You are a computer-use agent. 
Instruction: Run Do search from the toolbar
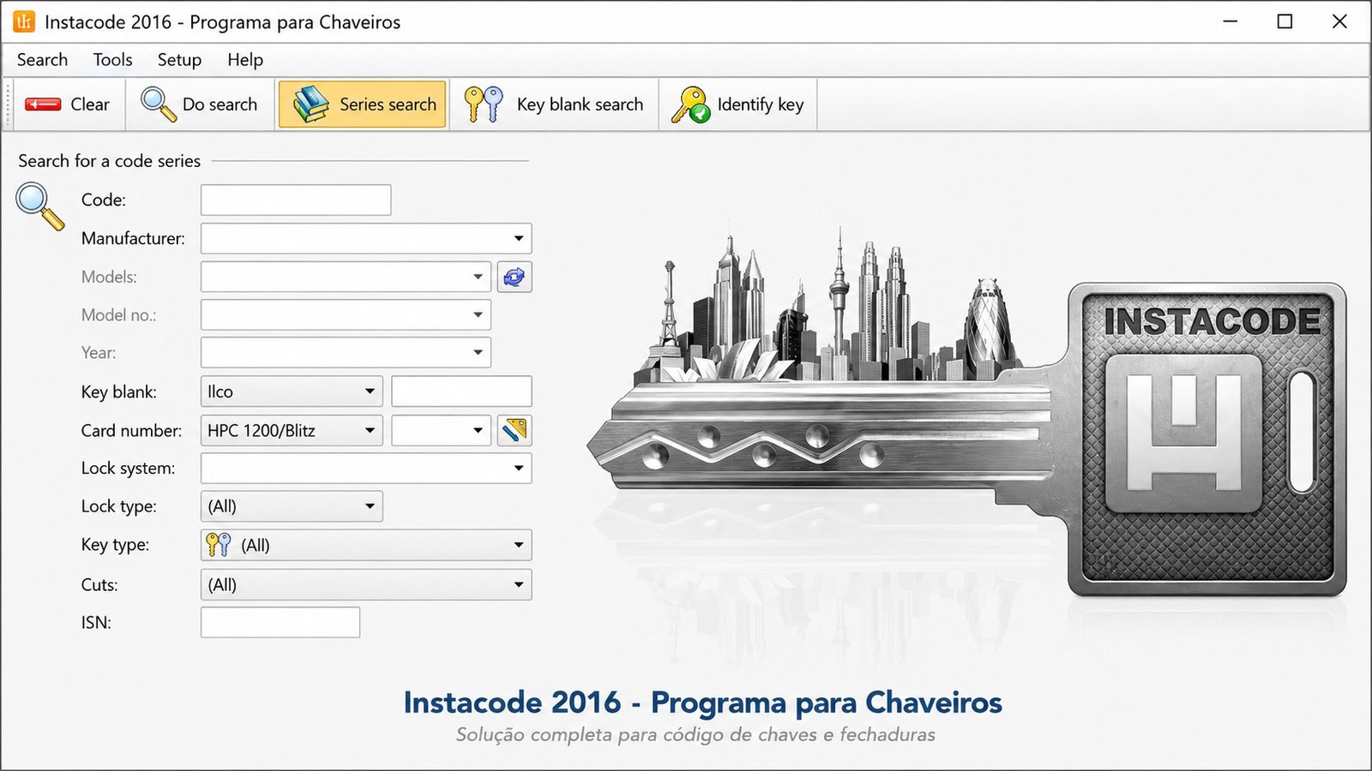(201, 105)
